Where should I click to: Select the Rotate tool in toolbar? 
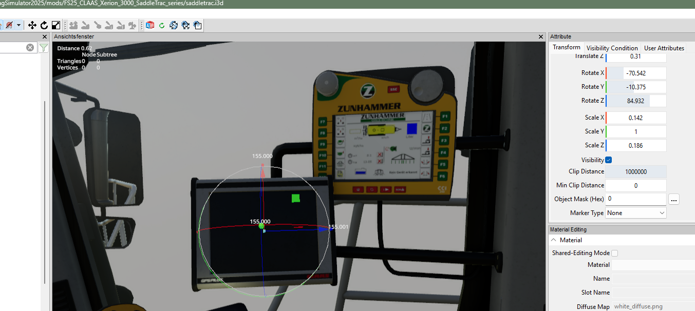(x=44, y=25)
